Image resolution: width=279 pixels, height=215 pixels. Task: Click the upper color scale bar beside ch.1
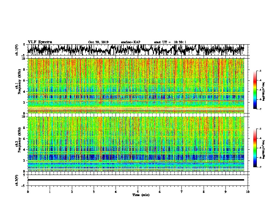pos(255,90)
